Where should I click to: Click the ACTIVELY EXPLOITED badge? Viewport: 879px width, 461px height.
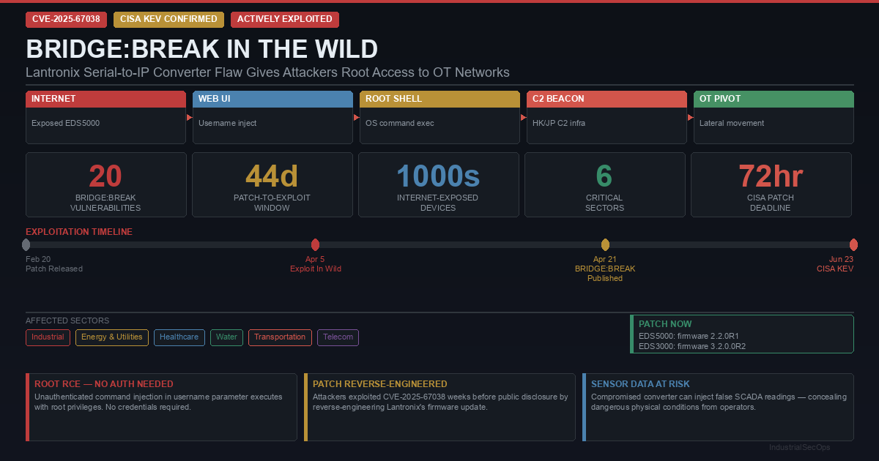pos(285,20)
